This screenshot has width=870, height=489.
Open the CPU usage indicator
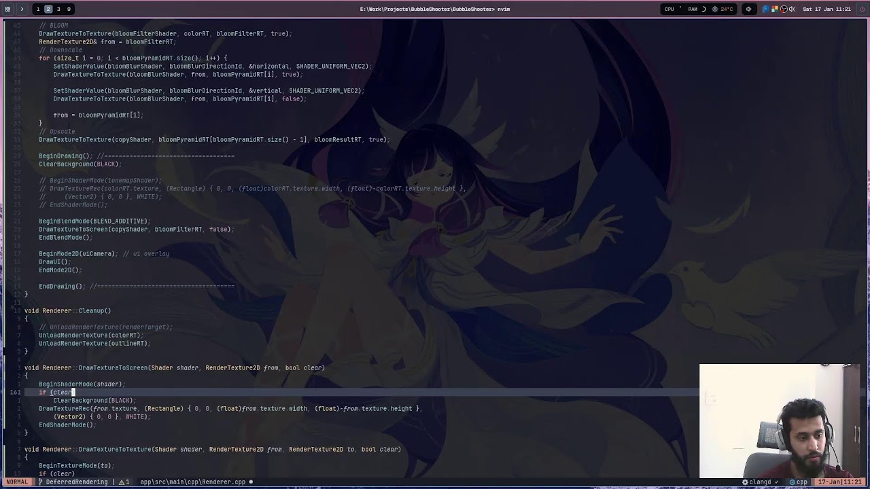coord(672,9)
